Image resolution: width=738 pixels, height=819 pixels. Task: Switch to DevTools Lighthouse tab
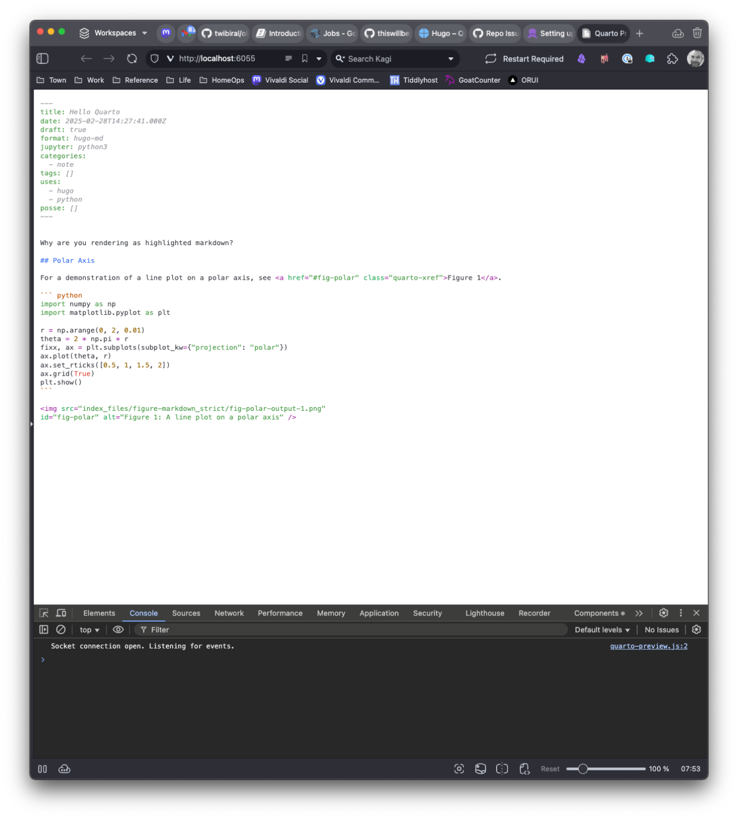coord(485,613)
